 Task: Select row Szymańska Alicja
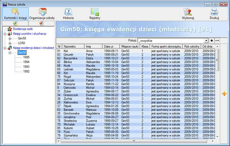pyautogui.click(x=136, y=135)
